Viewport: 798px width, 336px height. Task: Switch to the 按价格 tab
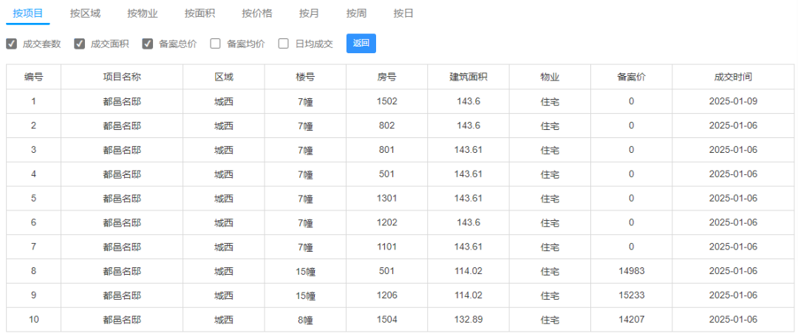(257, 14)
